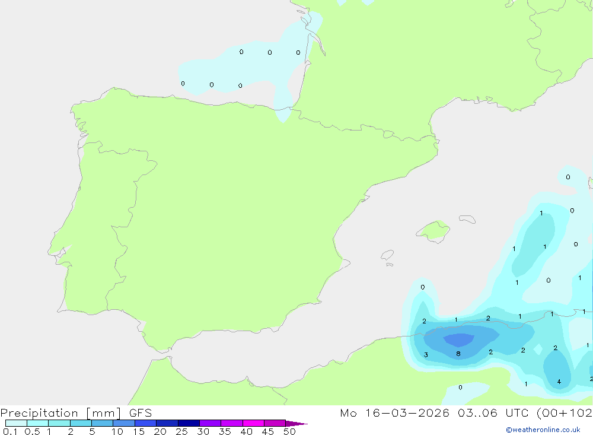This screenshot has width=593, height=435.
Task: Select the 35–40 mm legend color swatch
Action: coord(232,423)
